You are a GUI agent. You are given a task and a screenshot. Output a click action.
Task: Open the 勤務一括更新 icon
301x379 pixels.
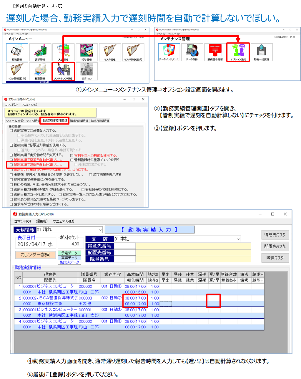coord(261,52)
